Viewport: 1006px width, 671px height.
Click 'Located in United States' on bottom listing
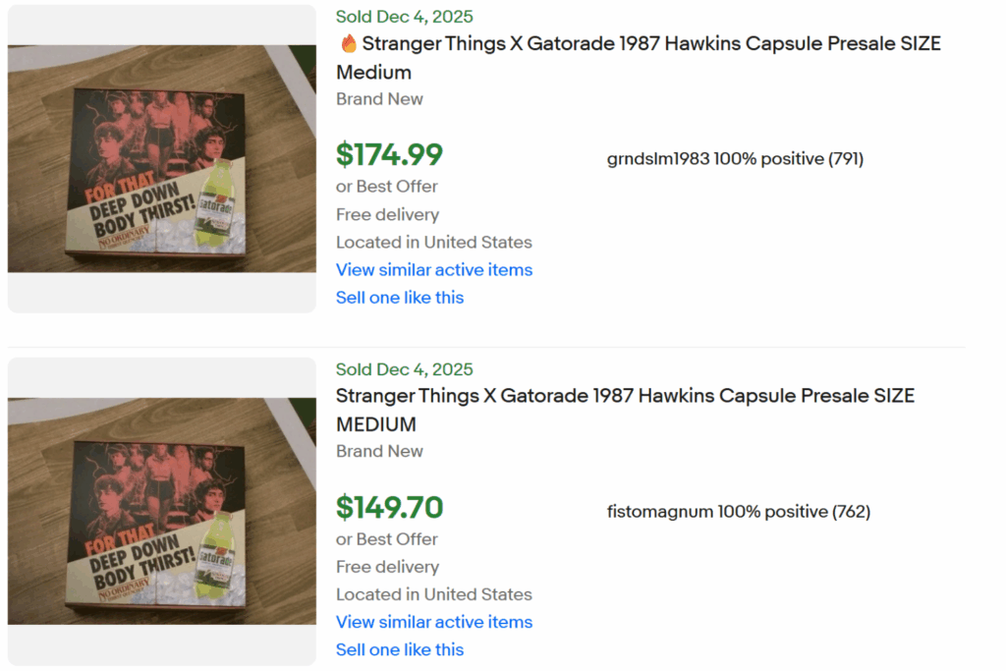coord(433,594)
